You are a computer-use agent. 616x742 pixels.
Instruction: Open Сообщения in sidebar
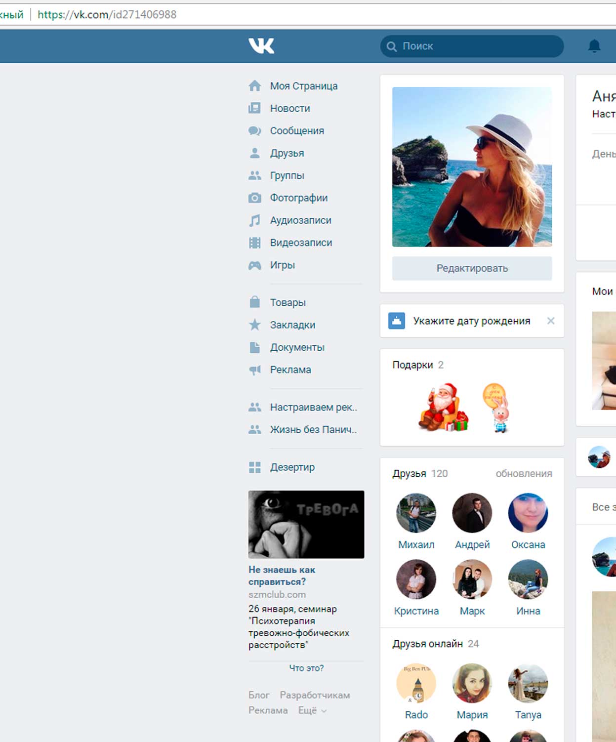pos(297,131)
